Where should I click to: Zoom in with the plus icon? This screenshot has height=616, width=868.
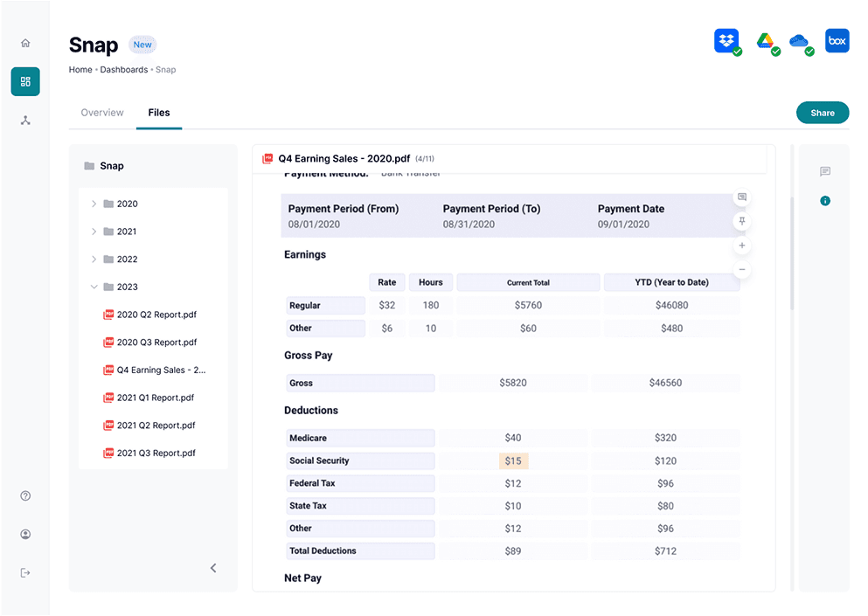pos(742,246)
